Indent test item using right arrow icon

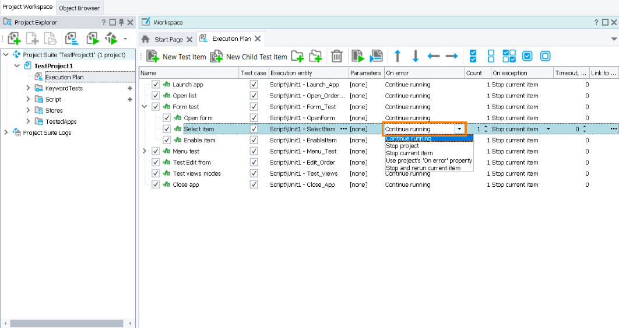[x=452, y=56]
